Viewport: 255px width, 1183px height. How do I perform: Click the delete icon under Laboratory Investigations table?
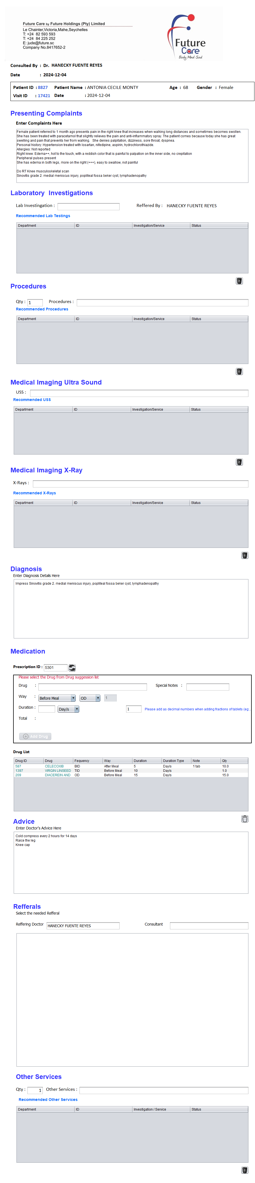[x=239, y=281]
